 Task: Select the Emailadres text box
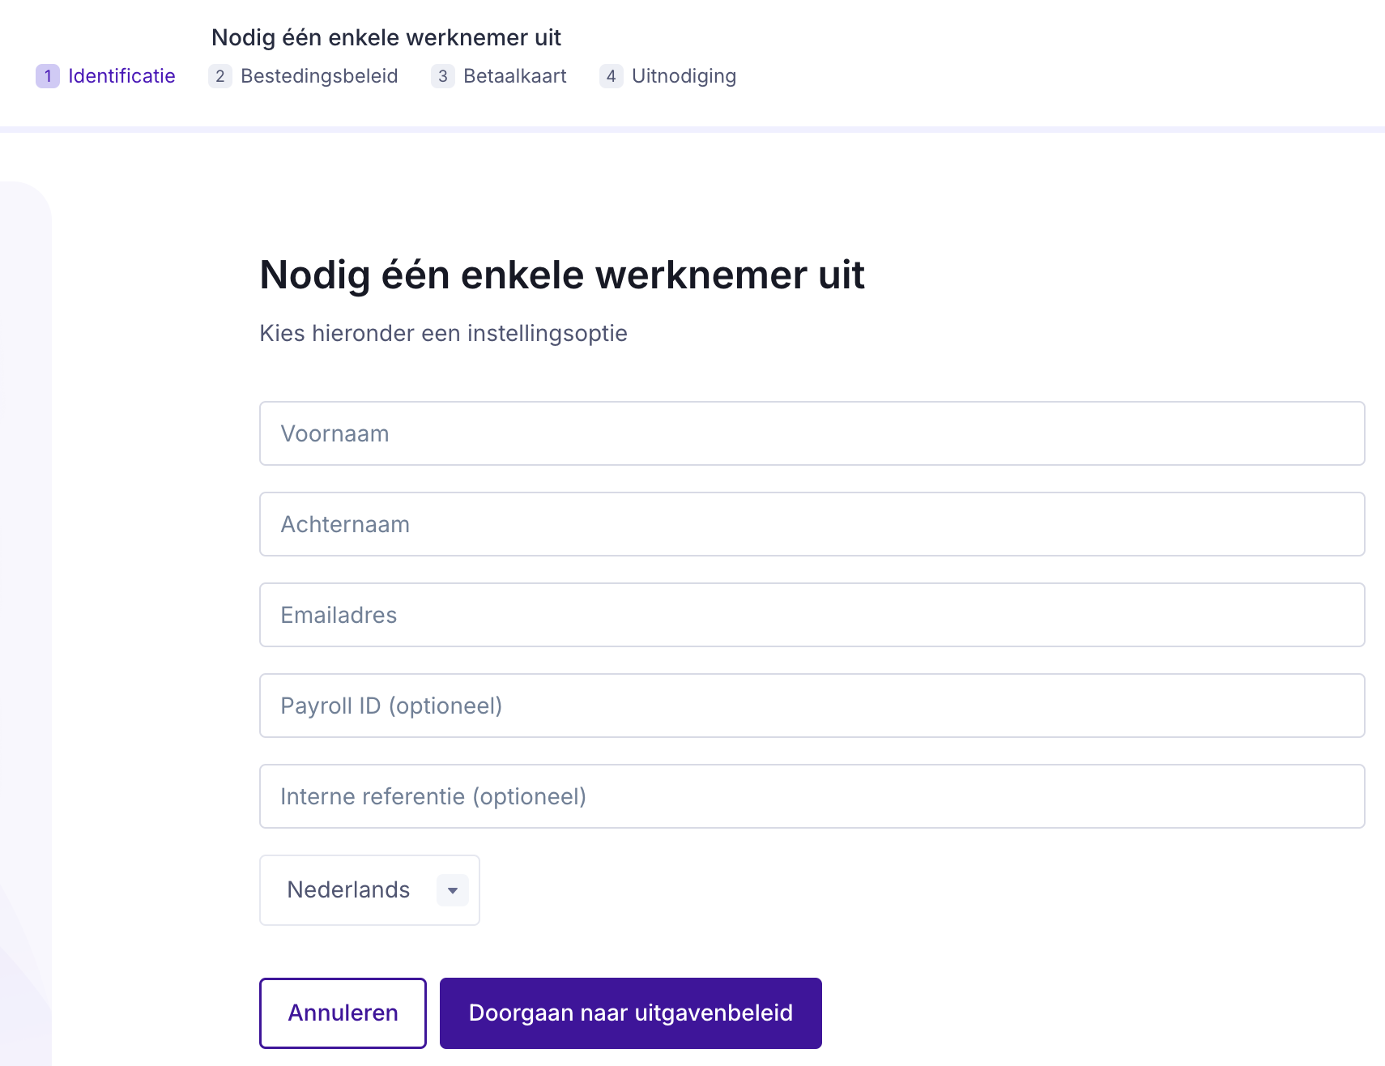click(x=812, y=615)
